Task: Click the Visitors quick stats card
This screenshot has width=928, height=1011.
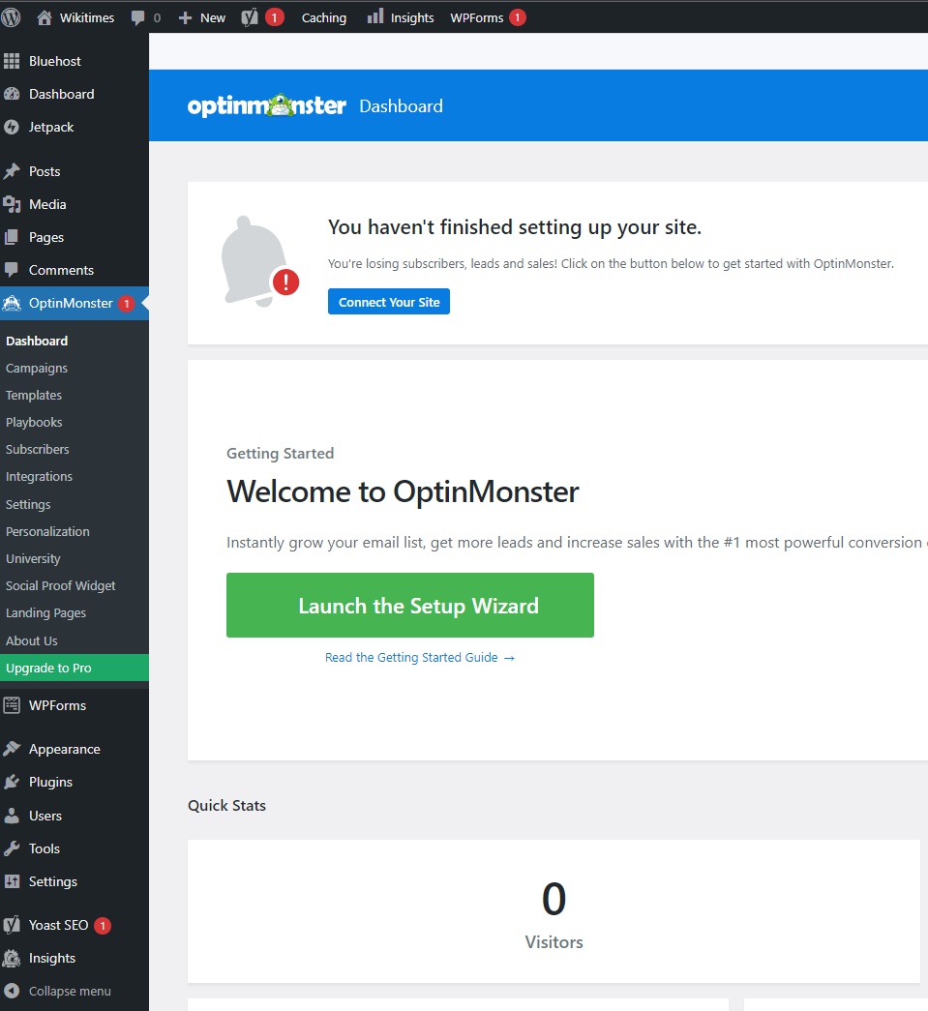Action: [x=554, y=911]
